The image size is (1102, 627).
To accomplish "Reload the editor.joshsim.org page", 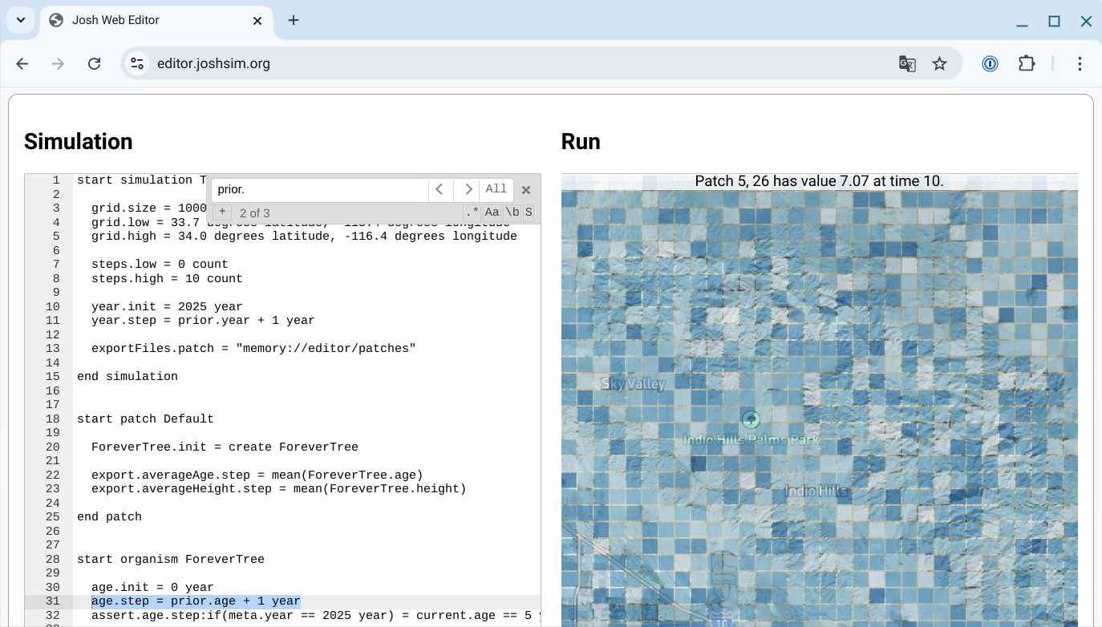I will pos(94,63).
